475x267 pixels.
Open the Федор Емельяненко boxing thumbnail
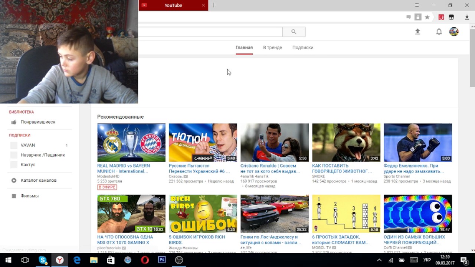418,143
